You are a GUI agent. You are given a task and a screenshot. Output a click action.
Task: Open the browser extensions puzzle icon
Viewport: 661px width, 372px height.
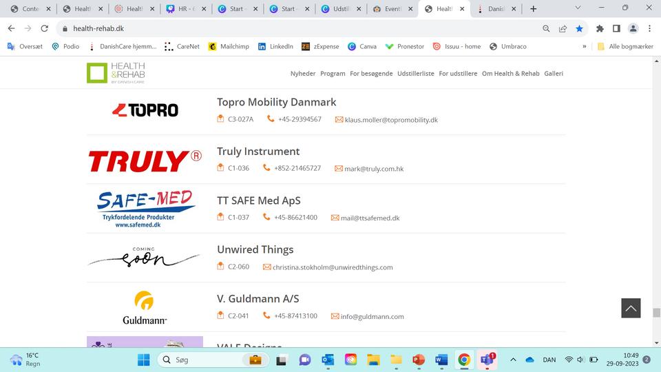tap(600, 28)
